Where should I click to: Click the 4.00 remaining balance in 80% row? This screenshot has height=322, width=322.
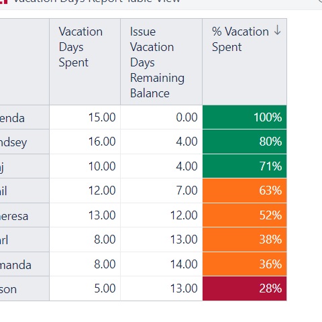point(162,142)
